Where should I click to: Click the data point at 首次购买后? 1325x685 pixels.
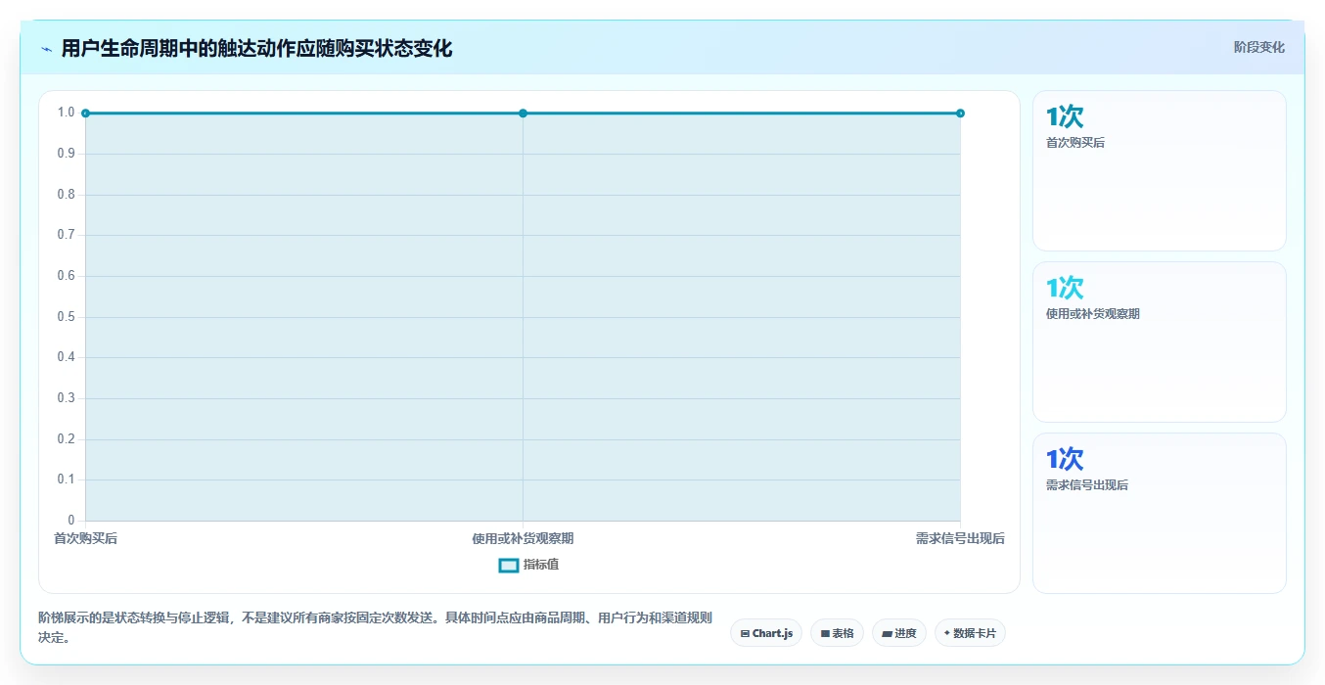click(x=86, y=114)
